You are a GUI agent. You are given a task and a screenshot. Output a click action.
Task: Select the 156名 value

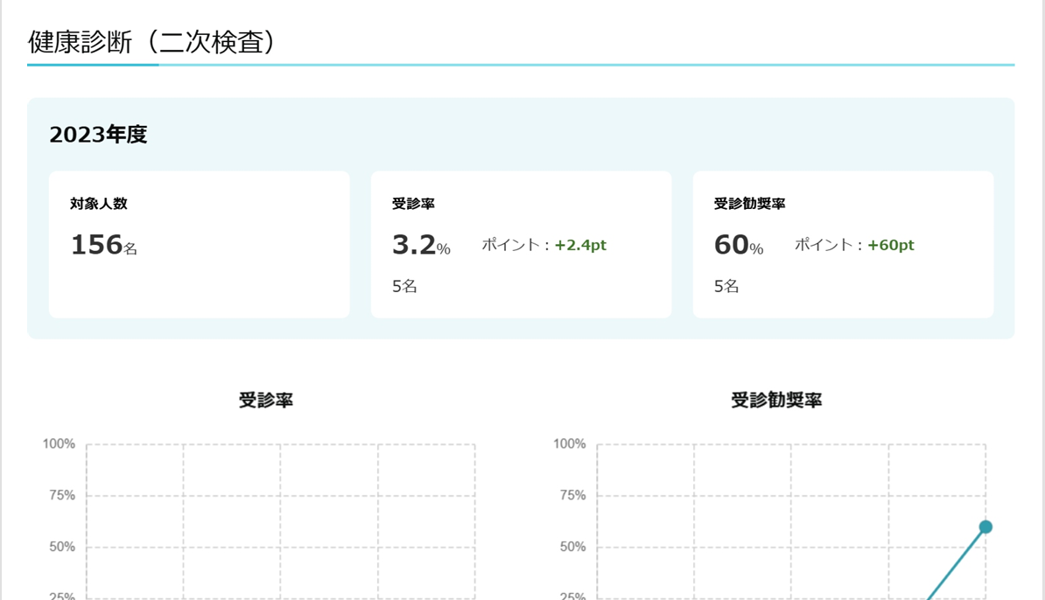coord(104,245)
